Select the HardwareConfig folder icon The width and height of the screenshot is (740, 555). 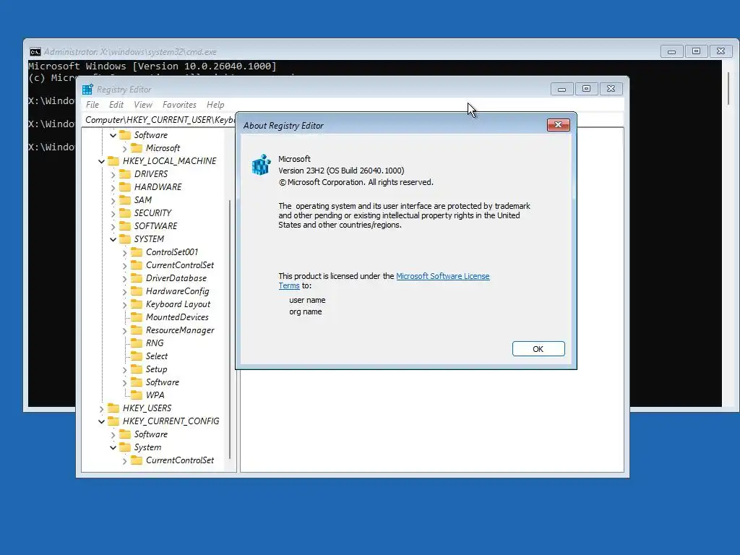pyautogui.click(x=137, y=291)
